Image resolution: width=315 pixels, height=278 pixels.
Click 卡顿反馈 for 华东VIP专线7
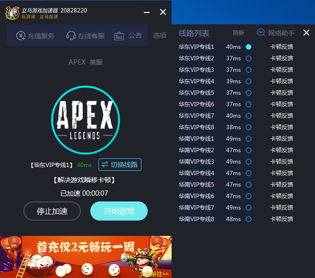[x=282, y=116]
